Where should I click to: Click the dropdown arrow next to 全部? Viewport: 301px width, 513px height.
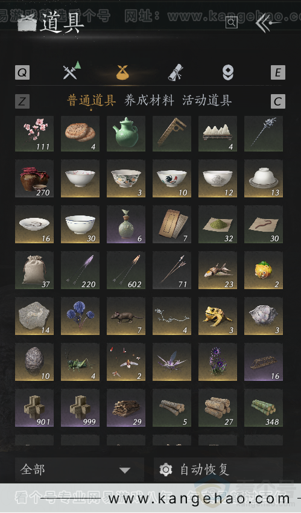[125, 471]
